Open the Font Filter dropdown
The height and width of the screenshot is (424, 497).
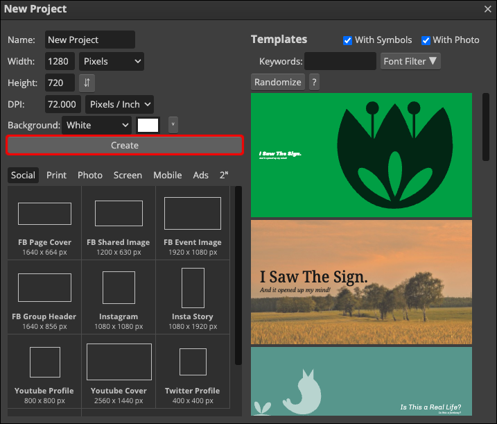pyautogui.click(x=410, y=61)
